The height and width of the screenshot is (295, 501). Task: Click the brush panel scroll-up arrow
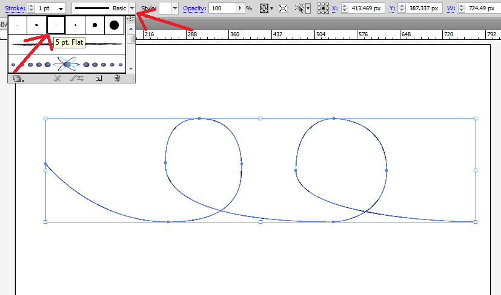[131, 29]
